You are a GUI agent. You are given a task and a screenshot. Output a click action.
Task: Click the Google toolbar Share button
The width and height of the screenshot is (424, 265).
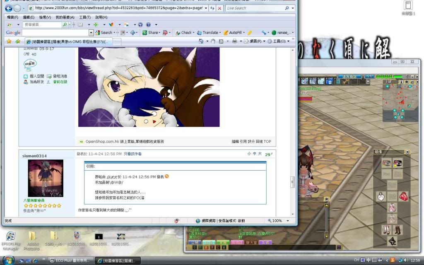[151, 32]
